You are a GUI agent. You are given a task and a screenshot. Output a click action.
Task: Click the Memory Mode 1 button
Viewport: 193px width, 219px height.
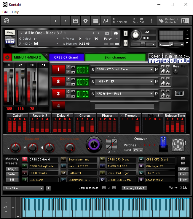click(134, 188)
